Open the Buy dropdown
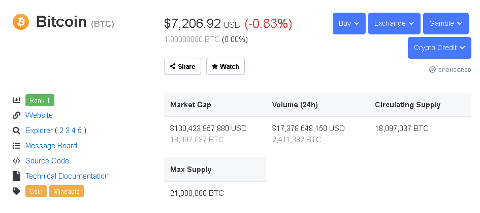The width and height of the screenshot is (480, 213). [x=349, y=23]
